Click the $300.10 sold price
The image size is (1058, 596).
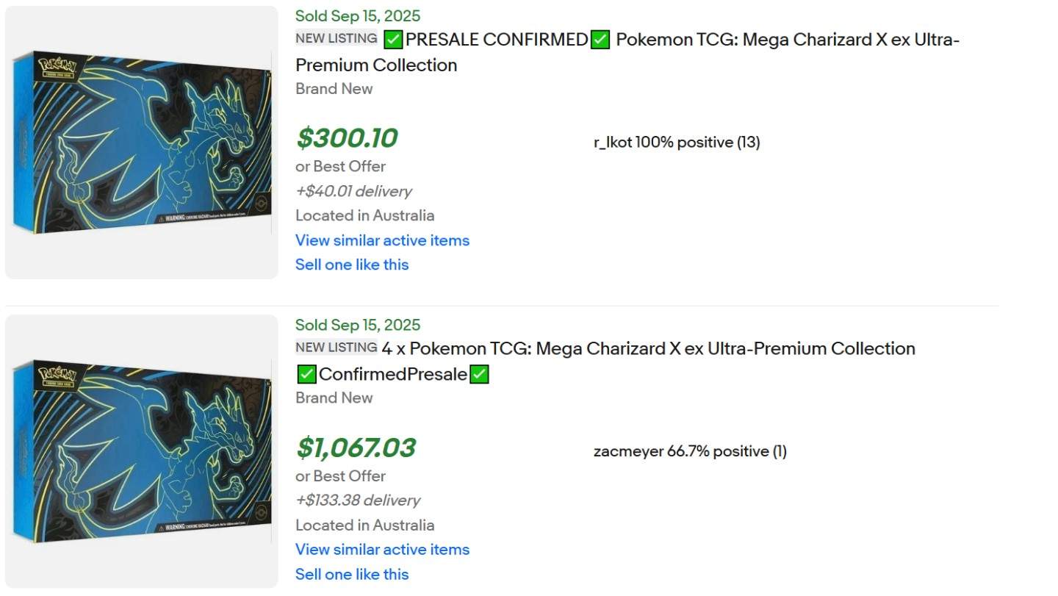tap(346, 138)
